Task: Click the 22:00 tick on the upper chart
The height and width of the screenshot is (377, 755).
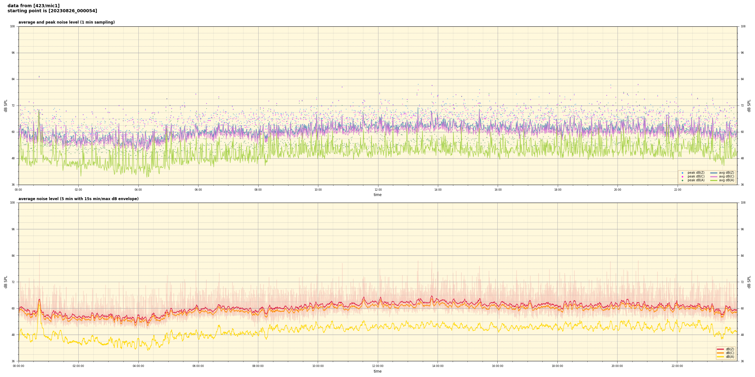Action: 677,190
